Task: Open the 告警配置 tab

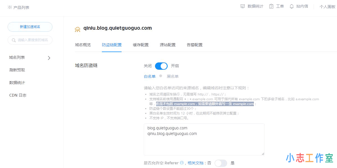Action: 194,45
